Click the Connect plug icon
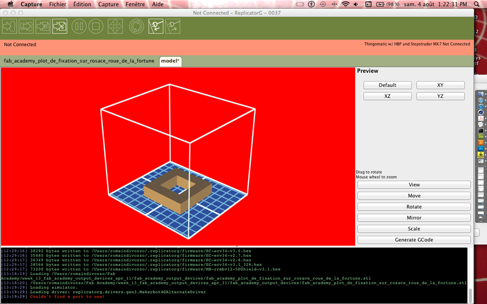Viewport: 487px width, 304px height. (156, 26)
